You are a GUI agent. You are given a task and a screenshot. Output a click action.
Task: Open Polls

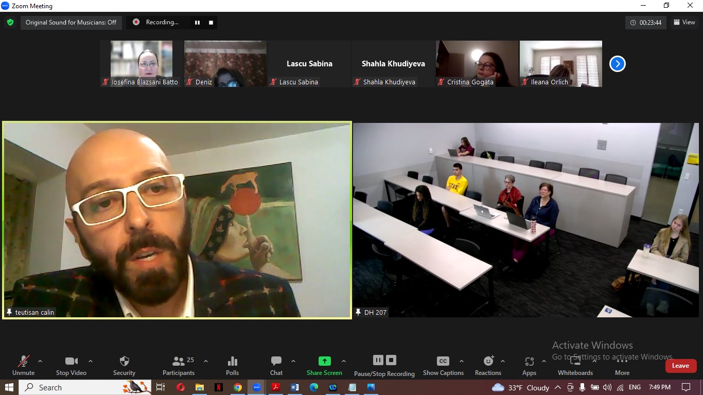click(232, 365)
